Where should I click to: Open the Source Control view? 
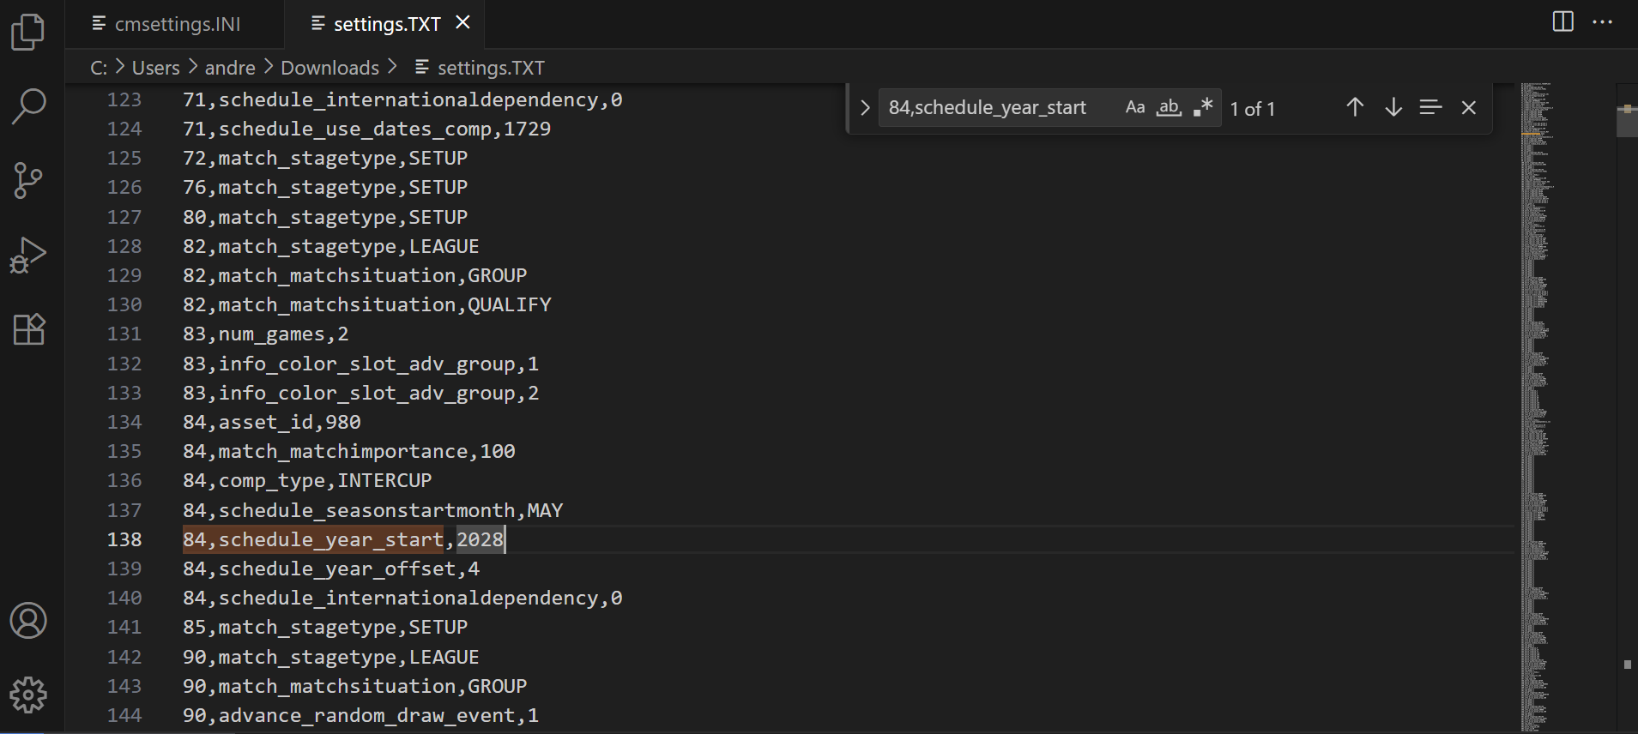[x=28, y=181]
